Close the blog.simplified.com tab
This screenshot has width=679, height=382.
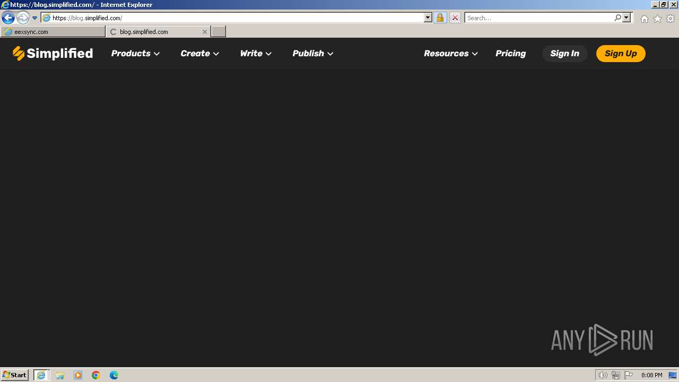click(205, 32)
